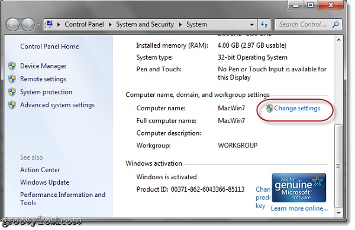The image size is (355, 230).
Task: Click shield icon next to Remote settings
Action: [x=12, y=79]
